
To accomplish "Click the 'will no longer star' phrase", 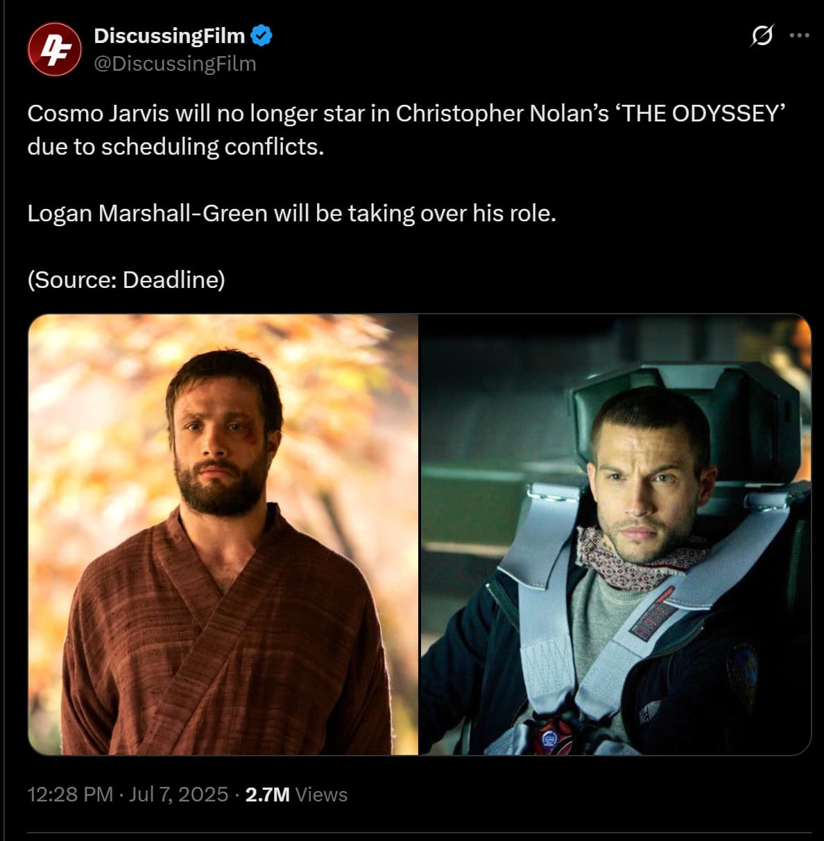I will click(x=270, y=113).
